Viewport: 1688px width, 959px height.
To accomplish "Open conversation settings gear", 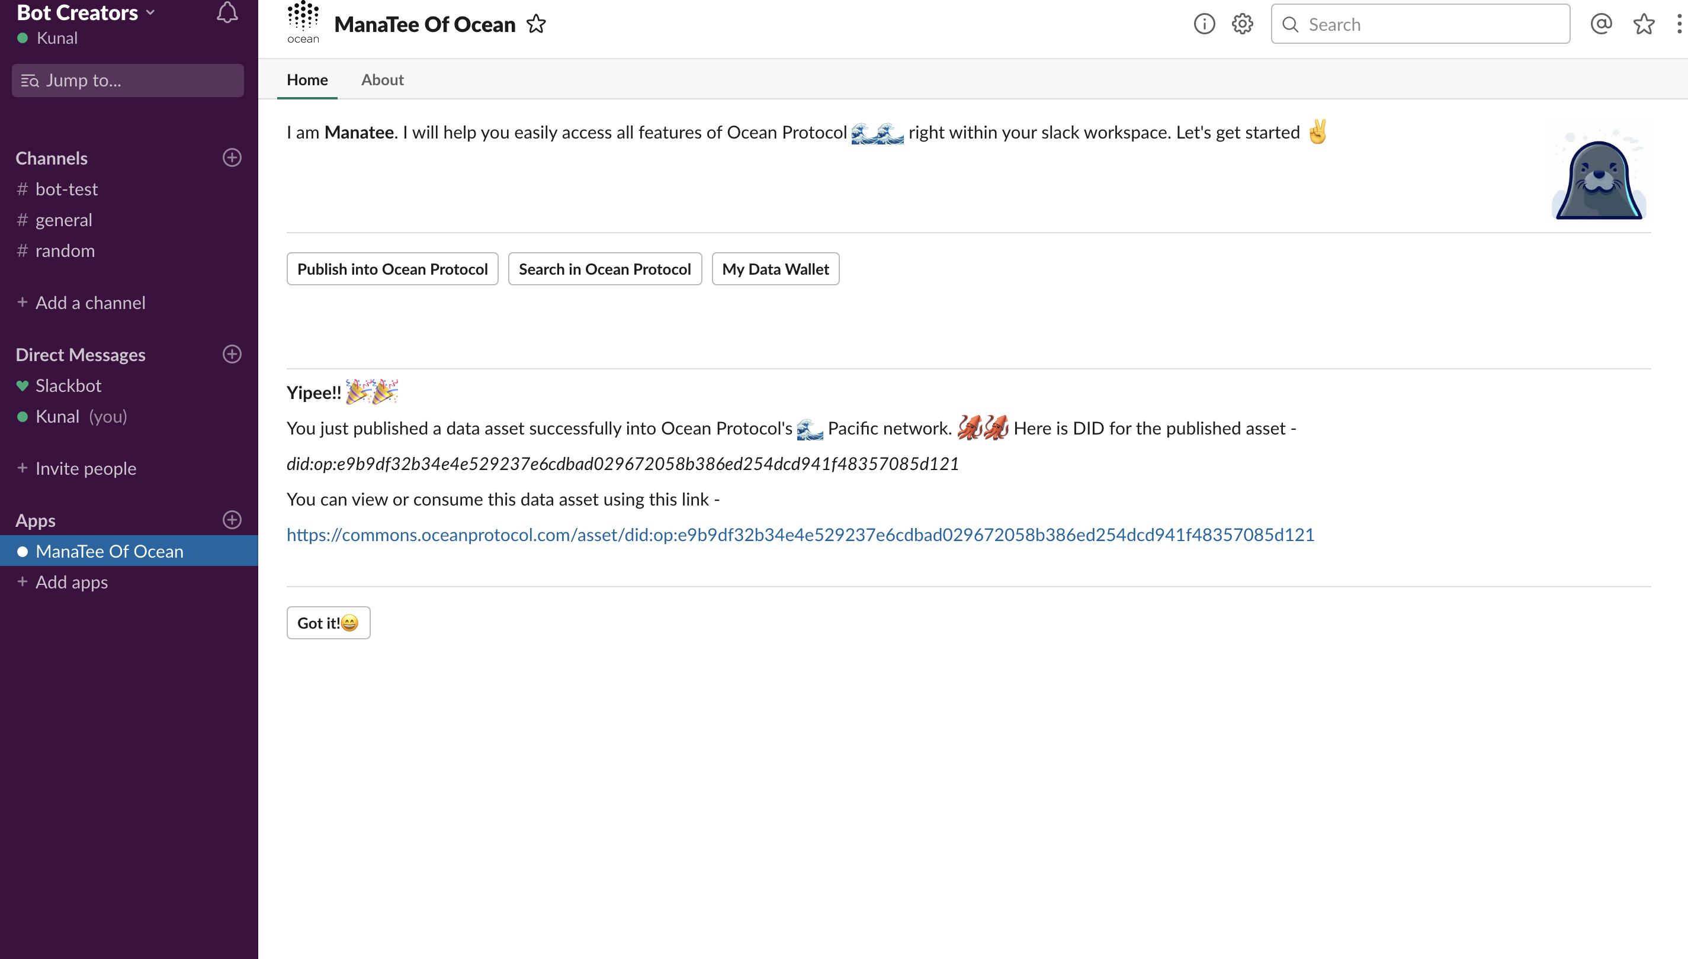I will pyautogui.click(x=1242, y=24).
